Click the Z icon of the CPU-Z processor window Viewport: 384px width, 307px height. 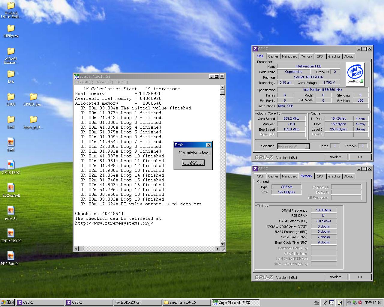coord(255,49)
